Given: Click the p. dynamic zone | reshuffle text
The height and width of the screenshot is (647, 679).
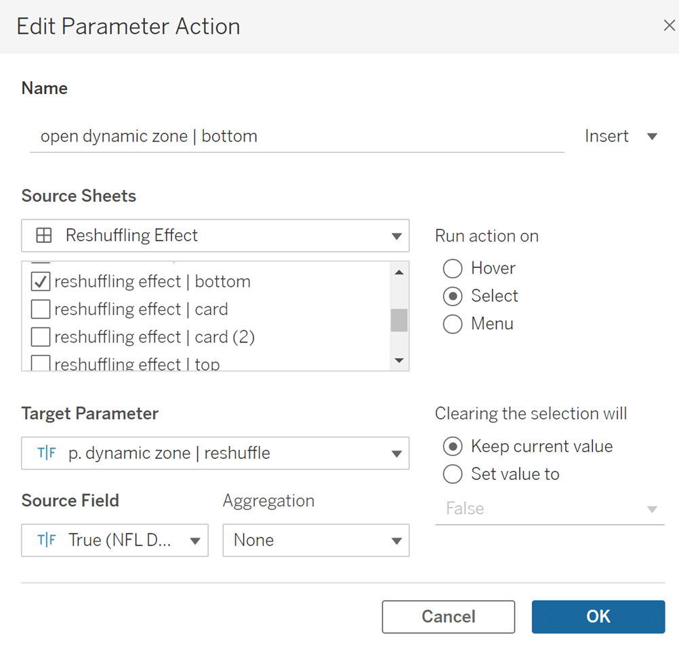Looking at the screenshot, I should tap(169, 453).
